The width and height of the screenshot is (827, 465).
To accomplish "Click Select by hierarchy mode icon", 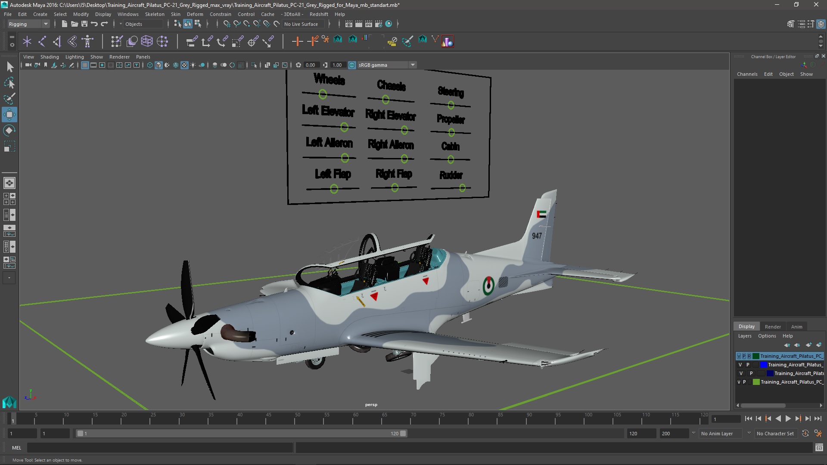I will (177, 24).
